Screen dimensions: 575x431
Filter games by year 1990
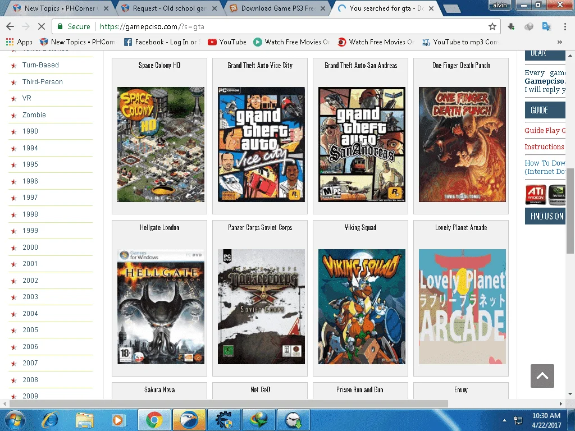tap(30, 131)
